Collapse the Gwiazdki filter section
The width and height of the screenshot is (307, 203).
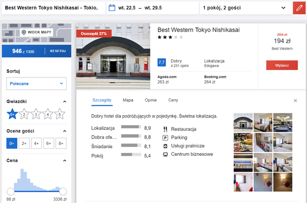click(x=65, y=101)
